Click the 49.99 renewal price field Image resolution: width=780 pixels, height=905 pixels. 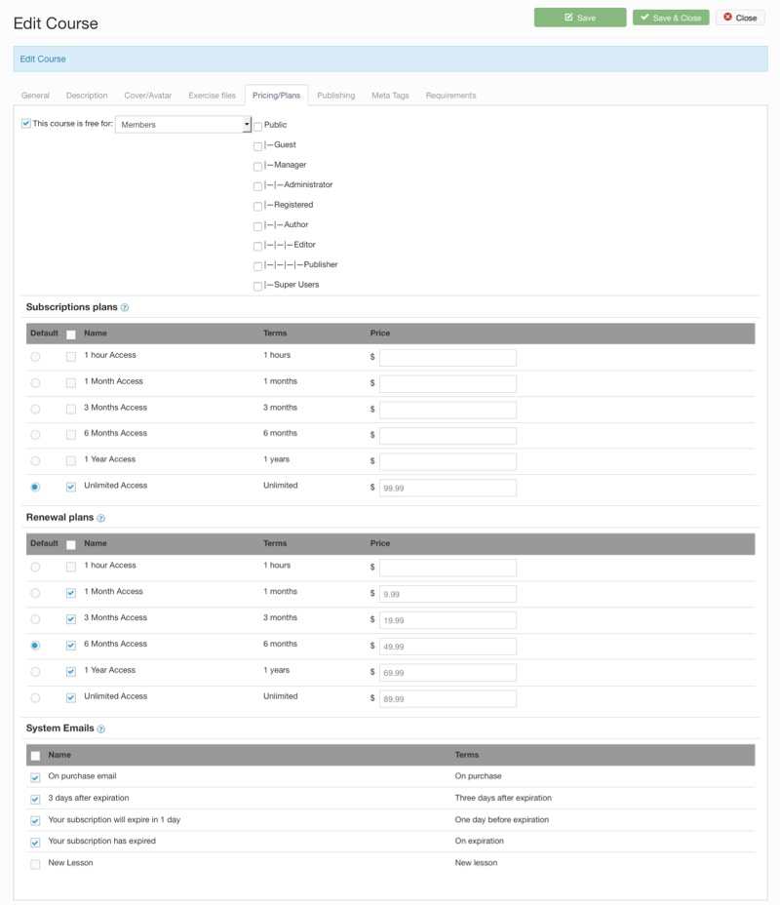point(448,647)
